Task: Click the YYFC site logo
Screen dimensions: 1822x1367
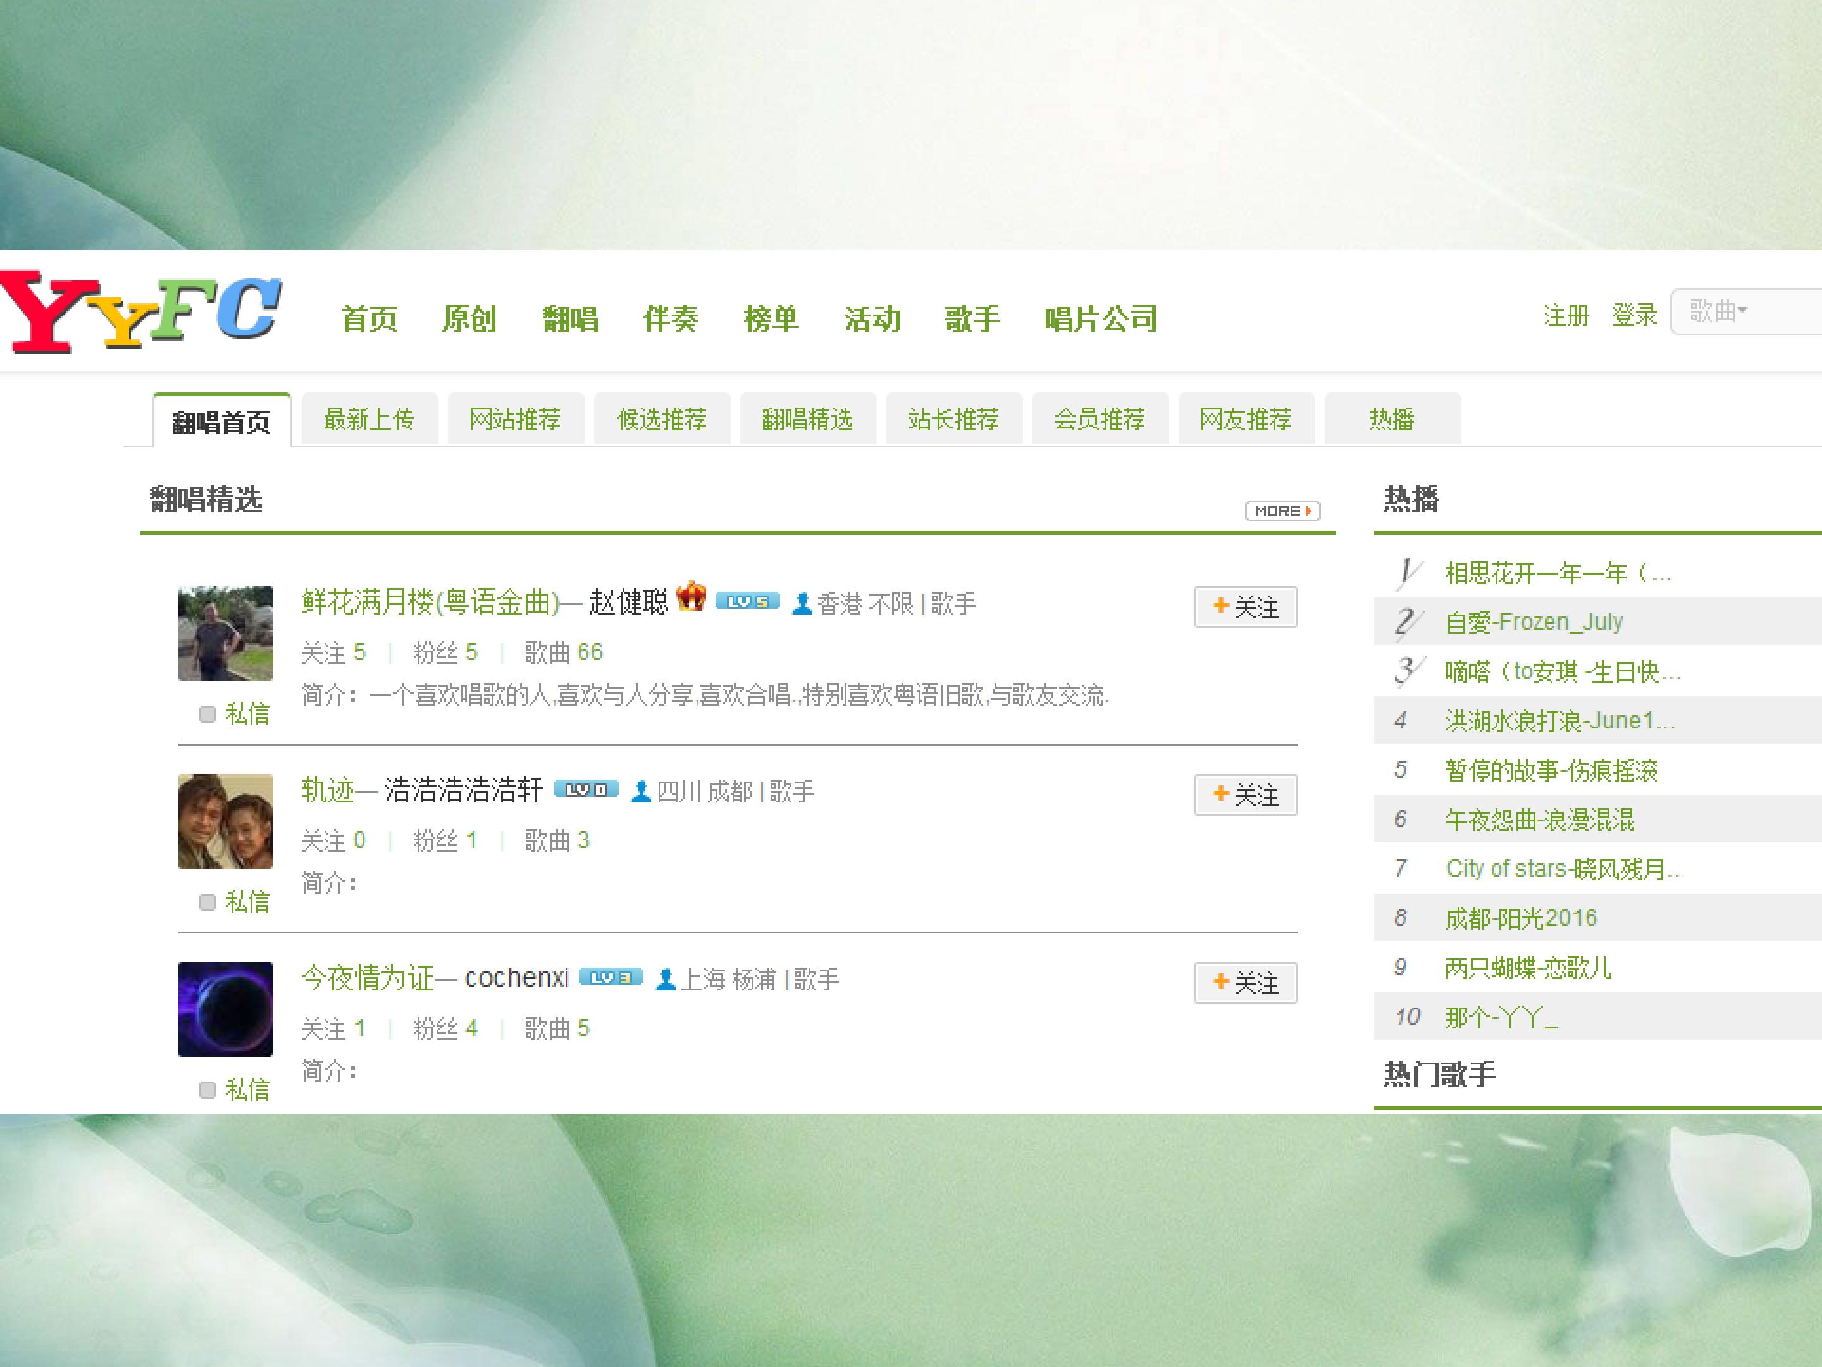Action: (x=140, y=312)
